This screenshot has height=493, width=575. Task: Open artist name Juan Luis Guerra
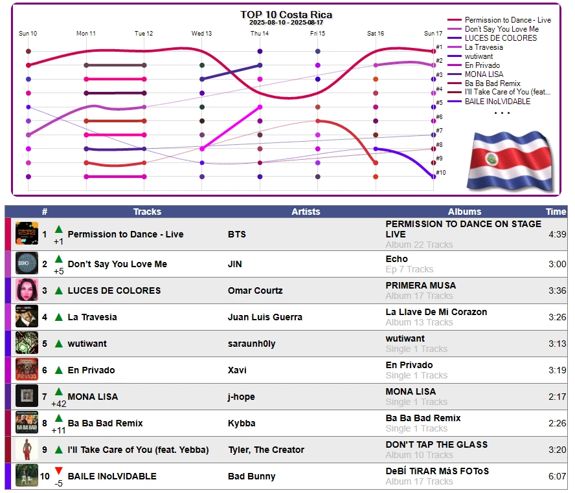tap(265, 317)
